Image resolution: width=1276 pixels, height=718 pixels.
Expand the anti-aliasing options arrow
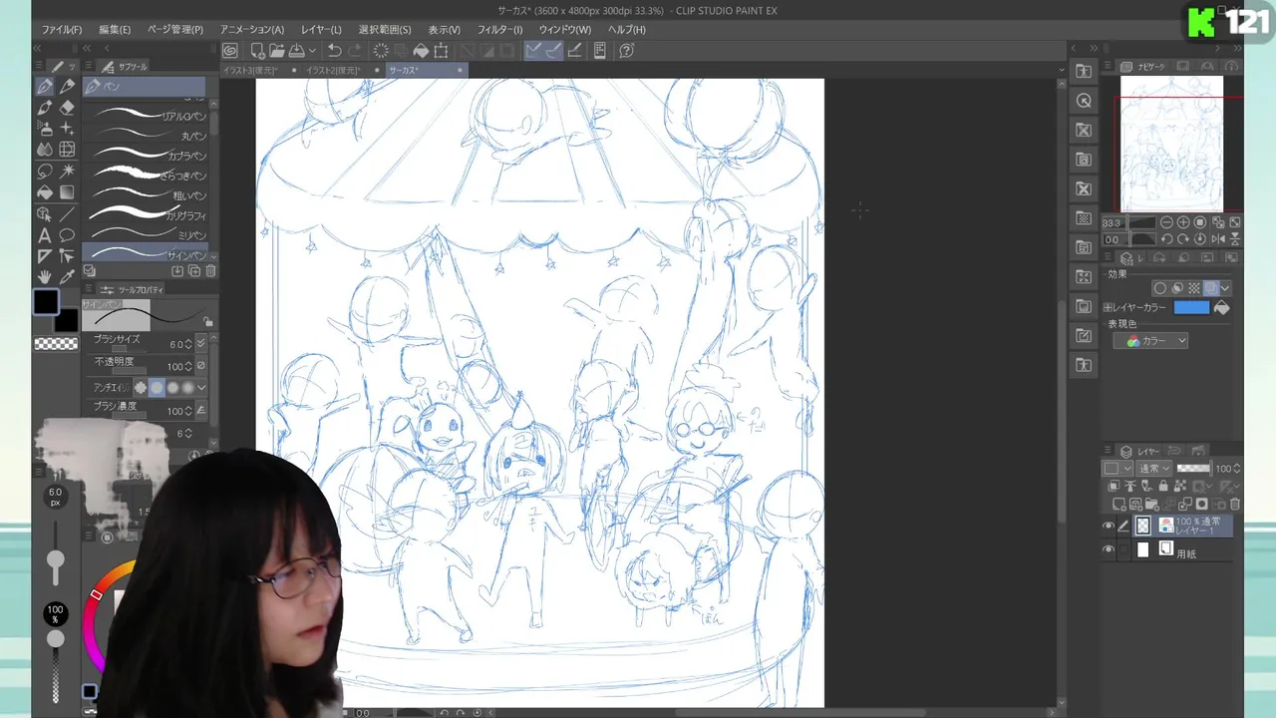pyautogui.click(x=201, y=387)
